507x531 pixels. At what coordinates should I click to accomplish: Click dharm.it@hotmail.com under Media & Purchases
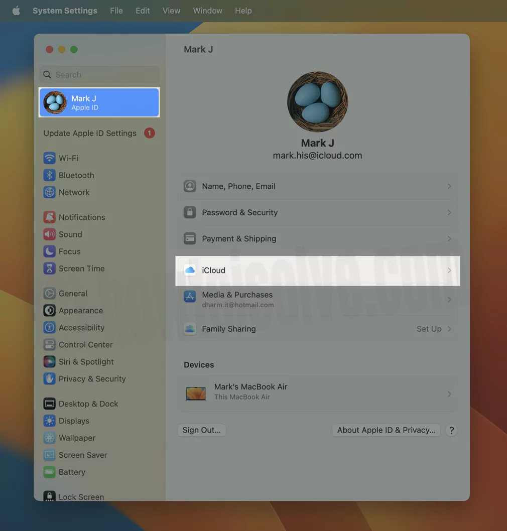[x=238, y=305]
